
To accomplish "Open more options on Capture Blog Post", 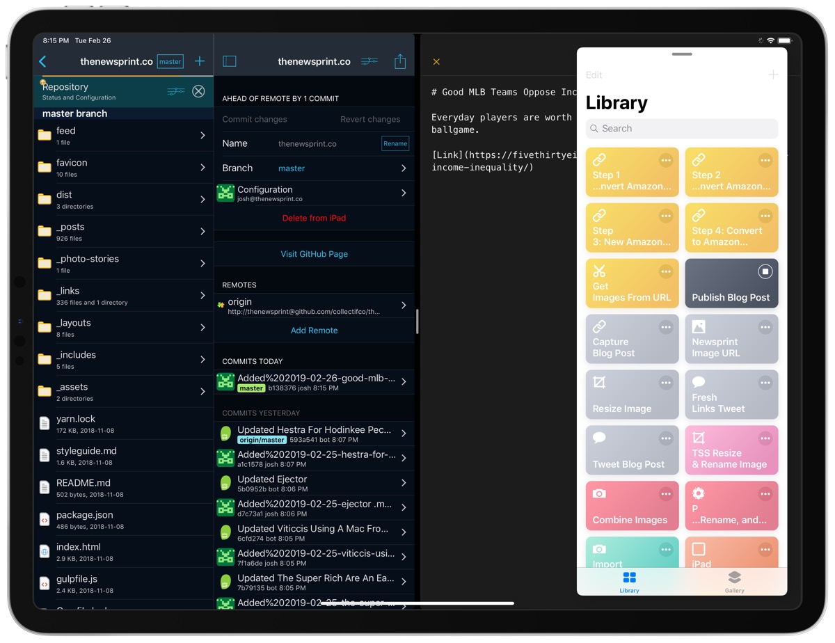I will (666, 327).
